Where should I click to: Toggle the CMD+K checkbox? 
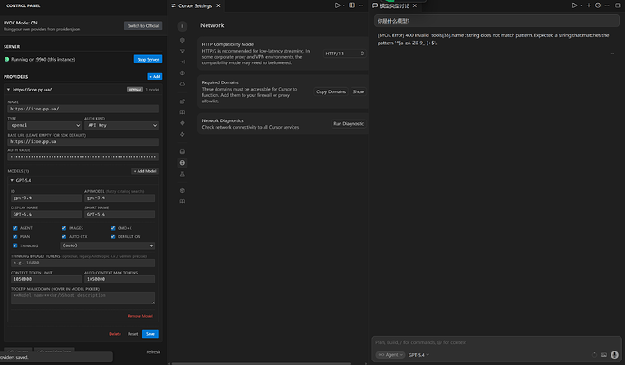[x=113, y=228]
